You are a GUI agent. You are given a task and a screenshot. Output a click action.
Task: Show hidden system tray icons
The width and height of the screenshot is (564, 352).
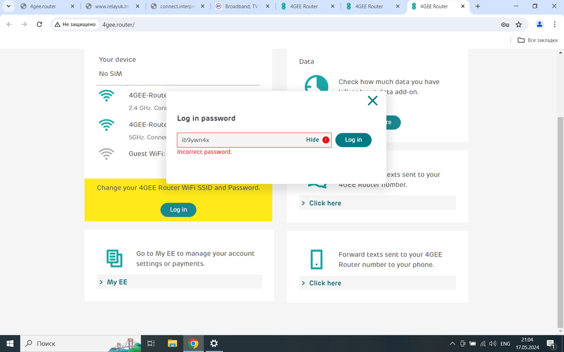(453, 344)
